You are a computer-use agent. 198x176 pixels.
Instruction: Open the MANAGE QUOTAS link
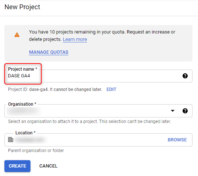point(48,52)
